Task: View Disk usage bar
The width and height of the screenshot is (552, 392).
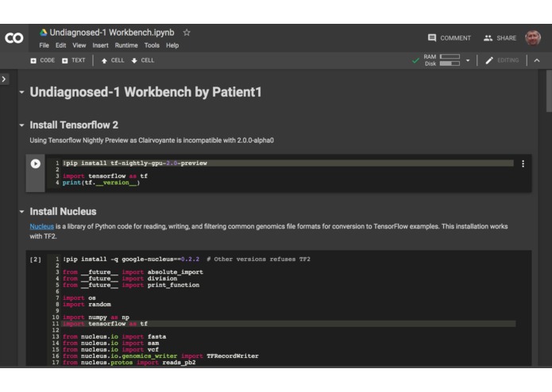Action: click(450, 63)
